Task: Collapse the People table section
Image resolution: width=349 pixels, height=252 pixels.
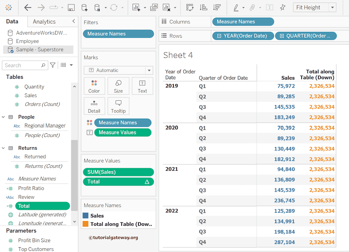Action: pos(3,117)
